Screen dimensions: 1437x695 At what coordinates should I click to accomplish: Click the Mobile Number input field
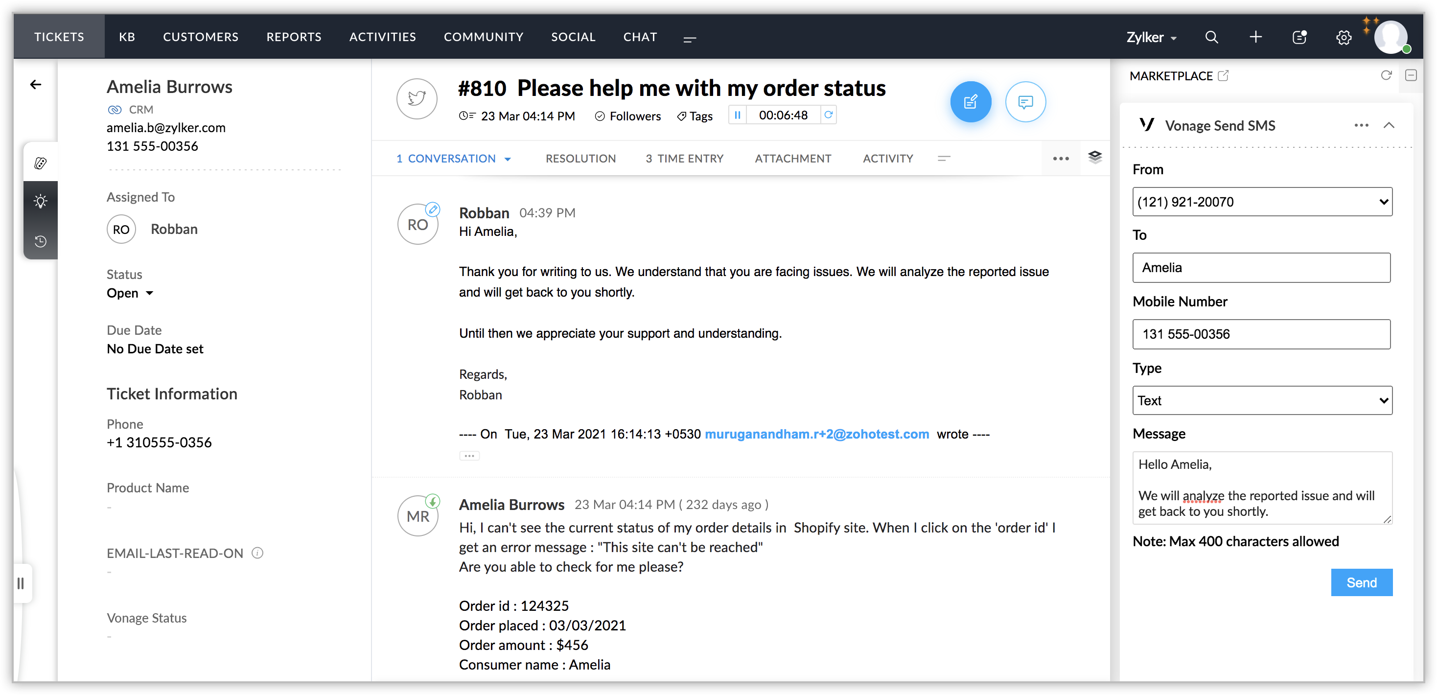pos(1261,334)
